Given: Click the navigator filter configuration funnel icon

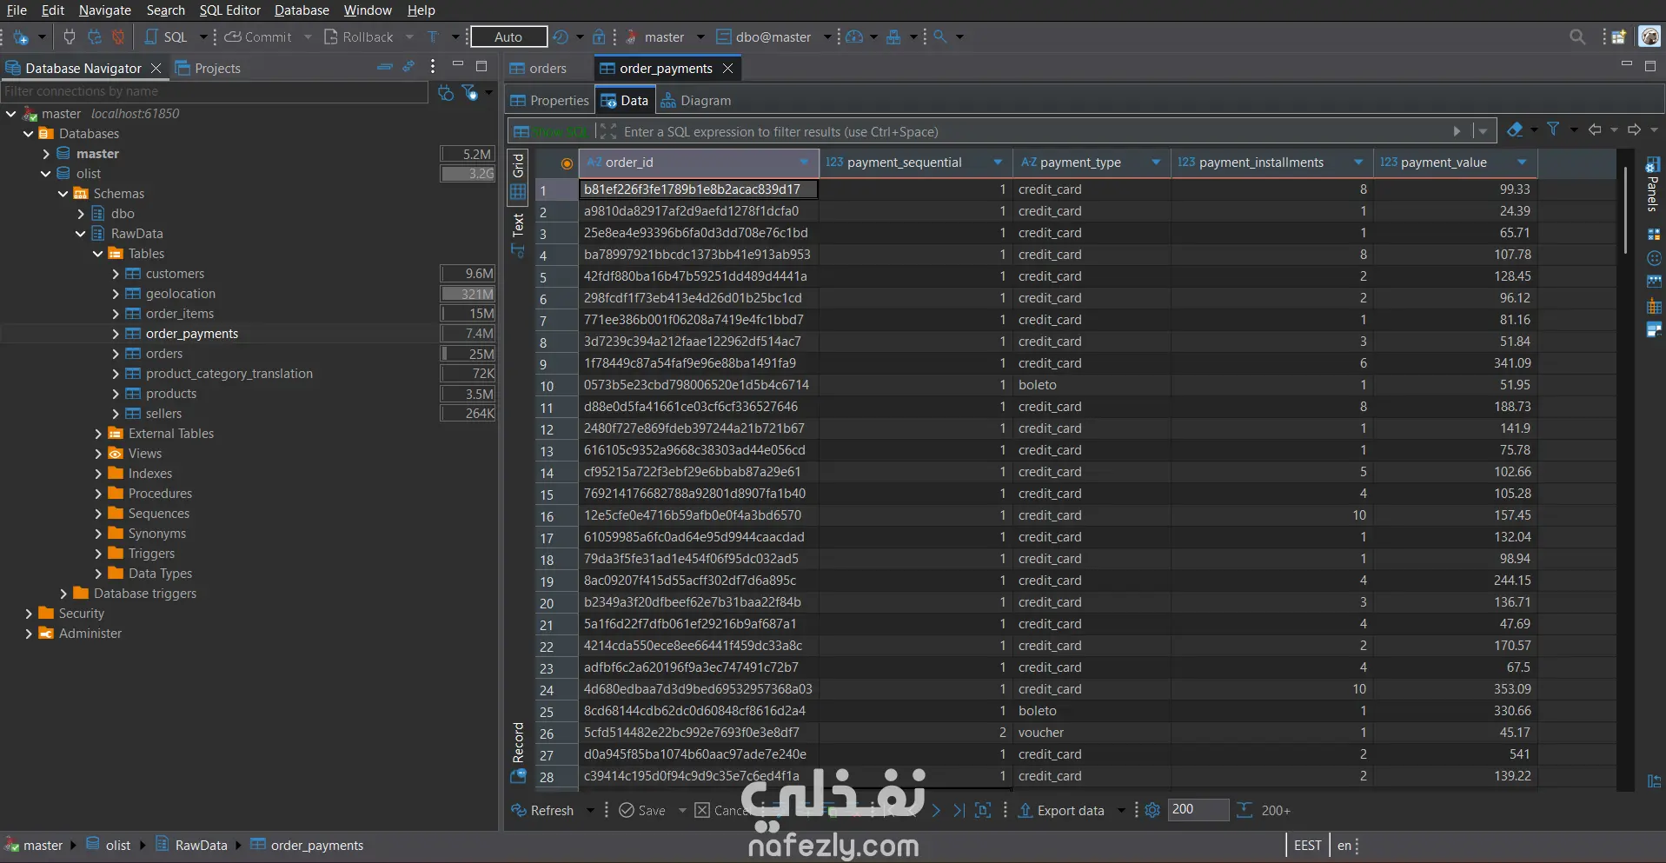Looking at the screenshot, I should click(x=470, y=92).
